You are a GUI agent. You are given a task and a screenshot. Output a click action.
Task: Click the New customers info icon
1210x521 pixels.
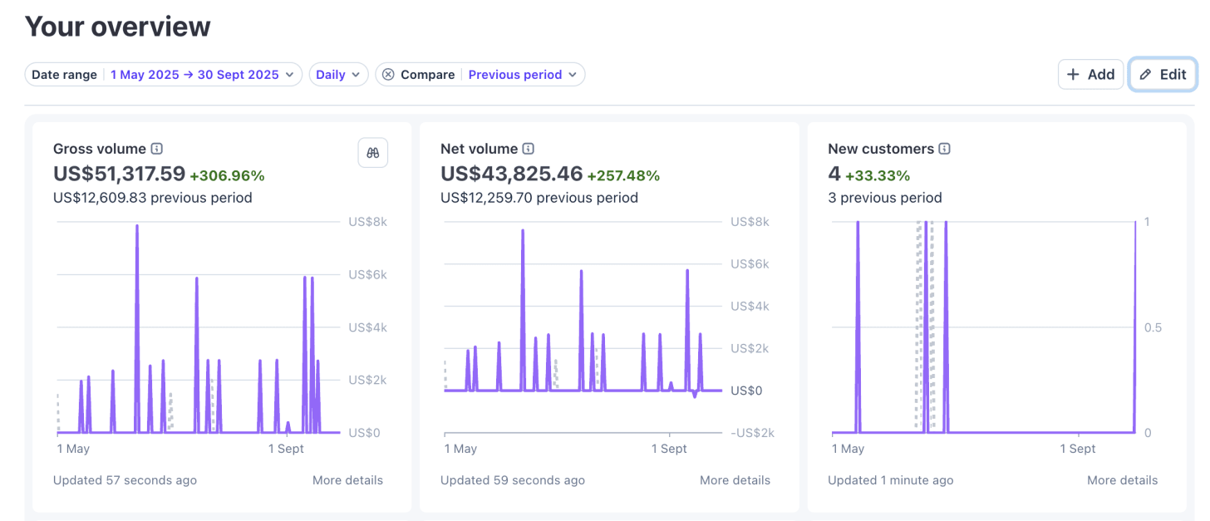coord(944,149)
